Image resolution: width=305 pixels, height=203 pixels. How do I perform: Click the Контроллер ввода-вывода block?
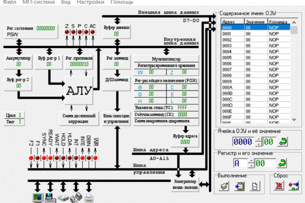click(x=185, y=184)
